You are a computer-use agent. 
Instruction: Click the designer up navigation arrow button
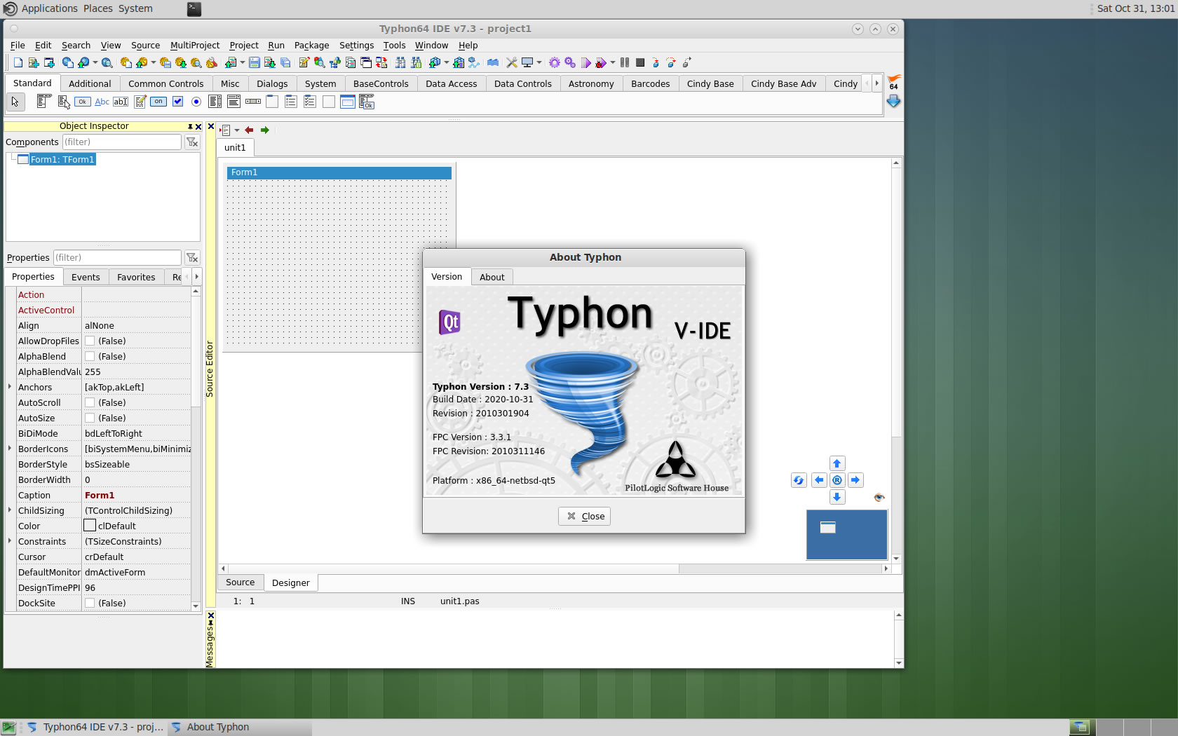pos(837,463)
